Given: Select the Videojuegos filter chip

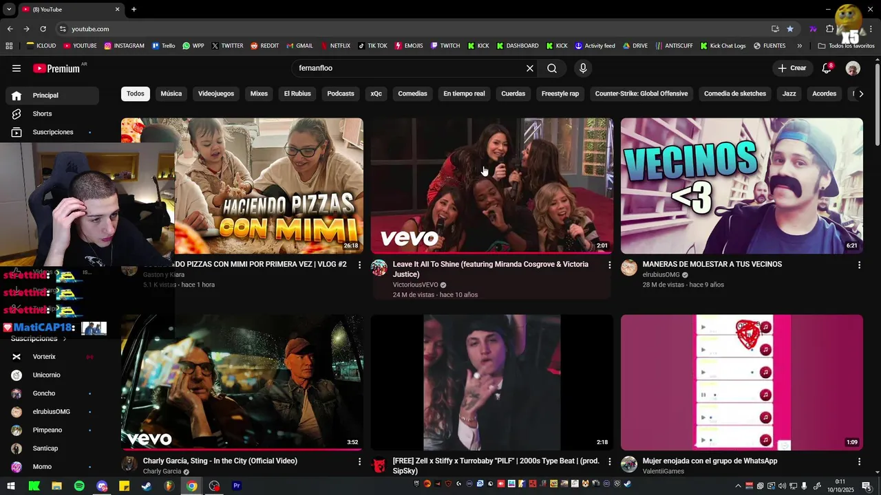Looking at the screenshot, I should click(216, 93).
